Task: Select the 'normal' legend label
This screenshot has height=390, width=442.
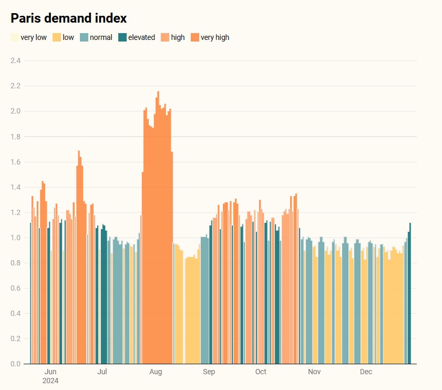Action: (x=101, y=37)
